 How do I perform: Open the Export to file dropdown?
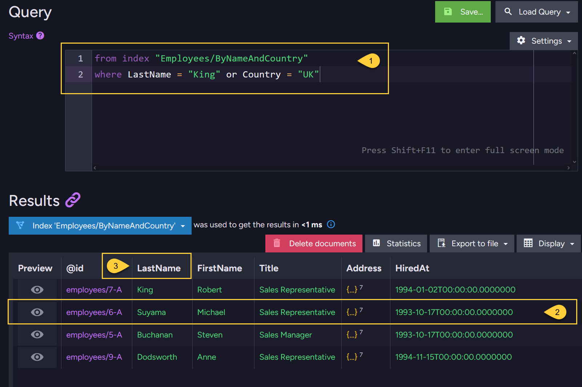(472, 243)
